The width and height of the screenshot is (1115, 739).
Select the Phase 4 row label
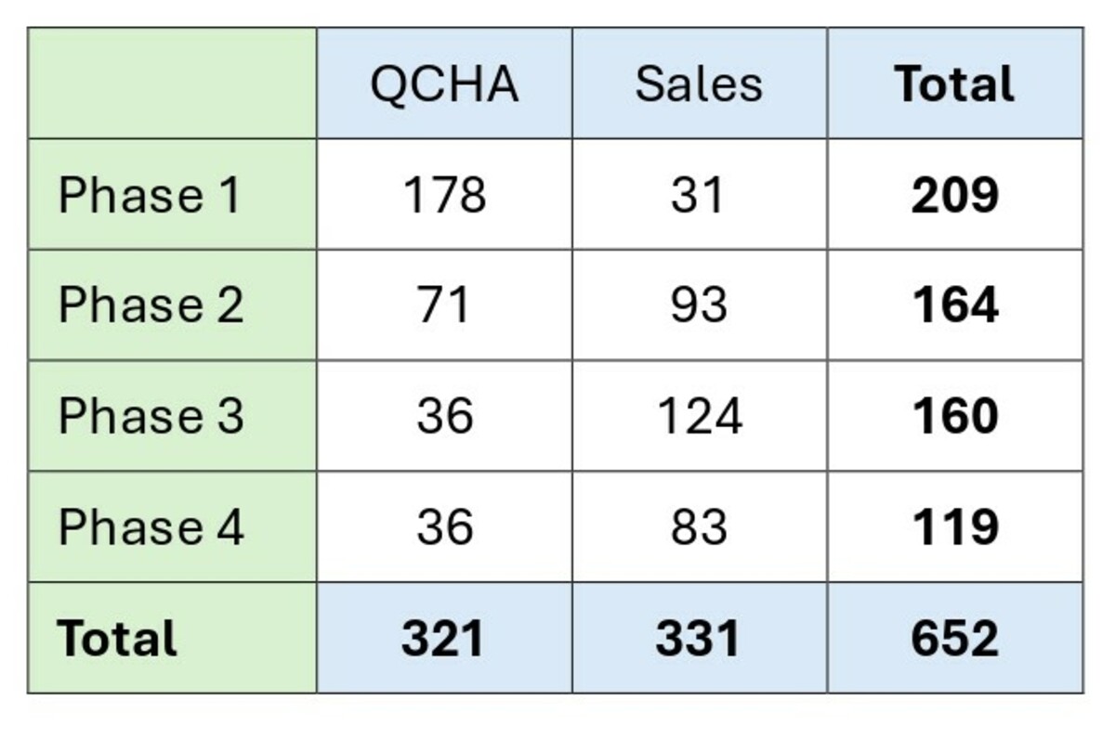pos(173,526)
